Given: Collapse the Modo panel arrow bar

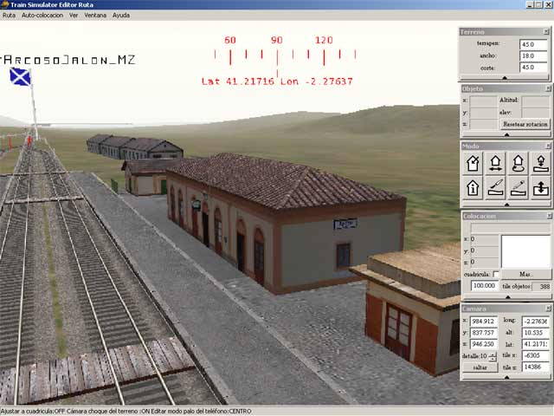Looking at the screenshot, I should 506,203.
